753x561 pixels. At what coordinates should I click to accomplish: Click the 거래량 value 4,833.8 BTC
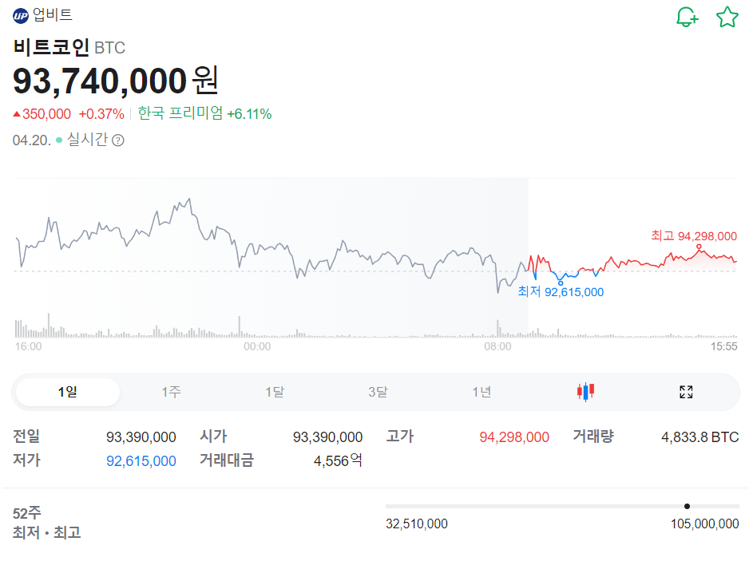pyautogui.click(x=700, y=437)
